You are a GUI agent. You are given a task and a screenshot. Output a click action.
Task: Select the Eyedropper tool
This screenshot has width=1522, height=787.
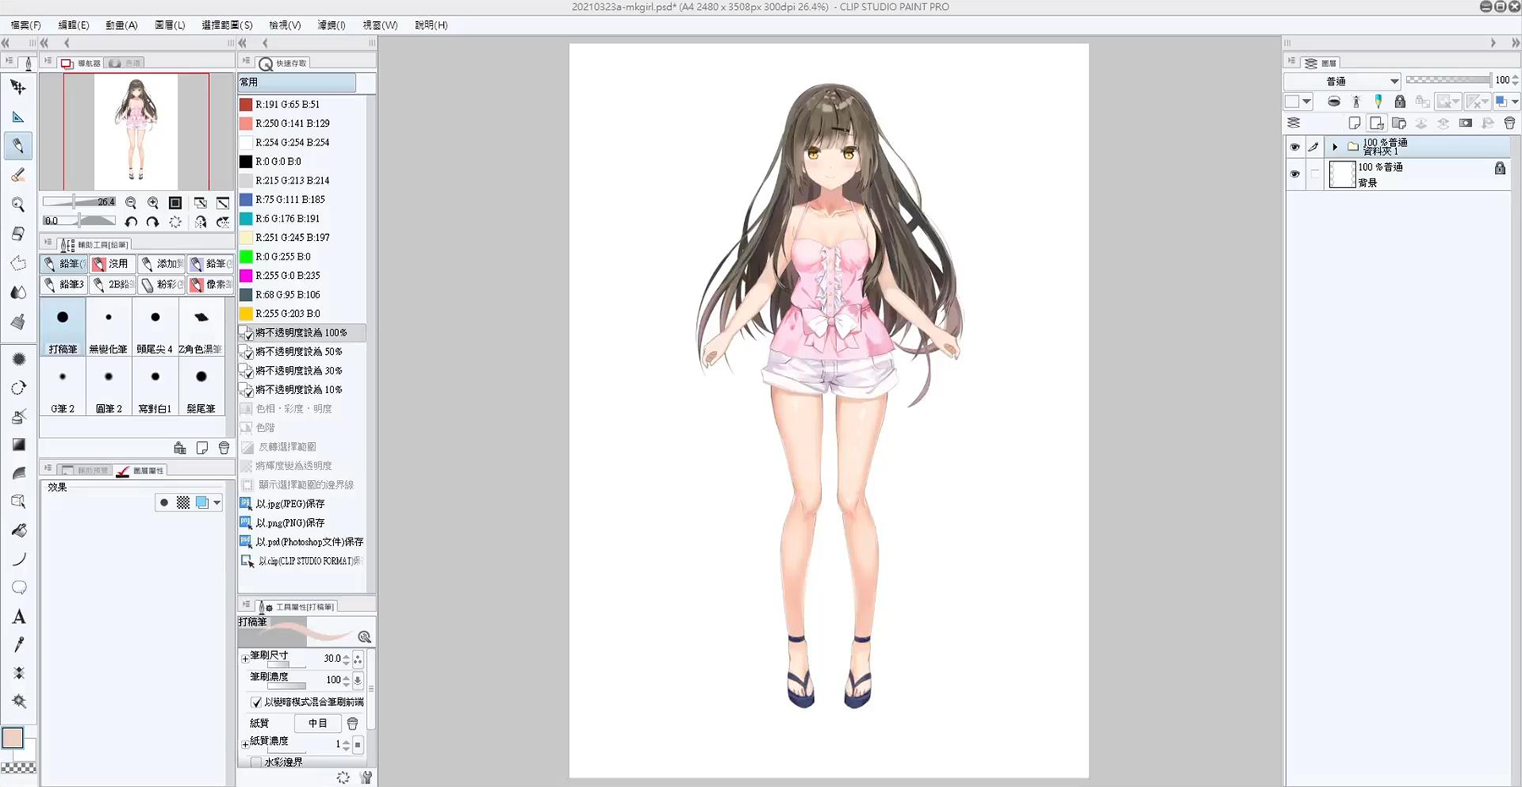coord(19,644)
